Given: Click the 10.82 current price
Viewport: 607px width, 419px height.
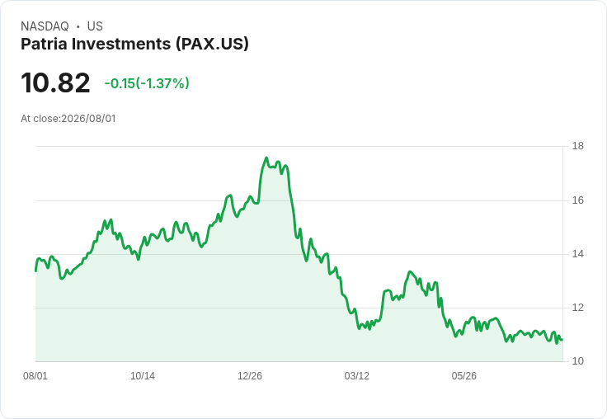Looking at the screenshot, I should point(55,82).
